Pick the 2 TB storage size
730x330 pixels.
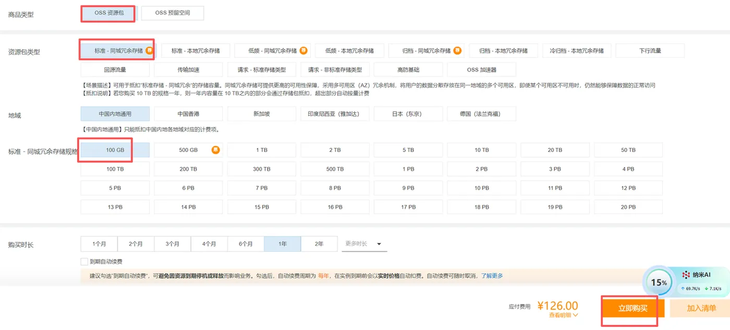pos(335,150)
